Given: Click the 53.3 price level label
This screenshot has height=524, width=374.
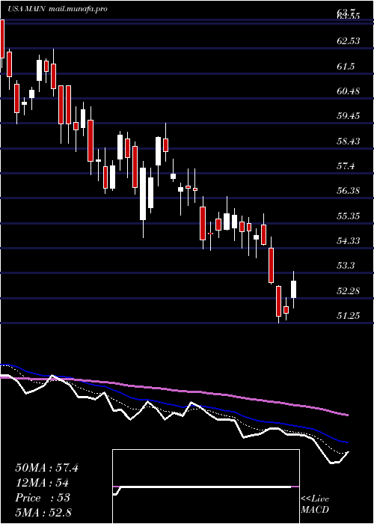Looking at the screenshot, I should click(346, 266).
